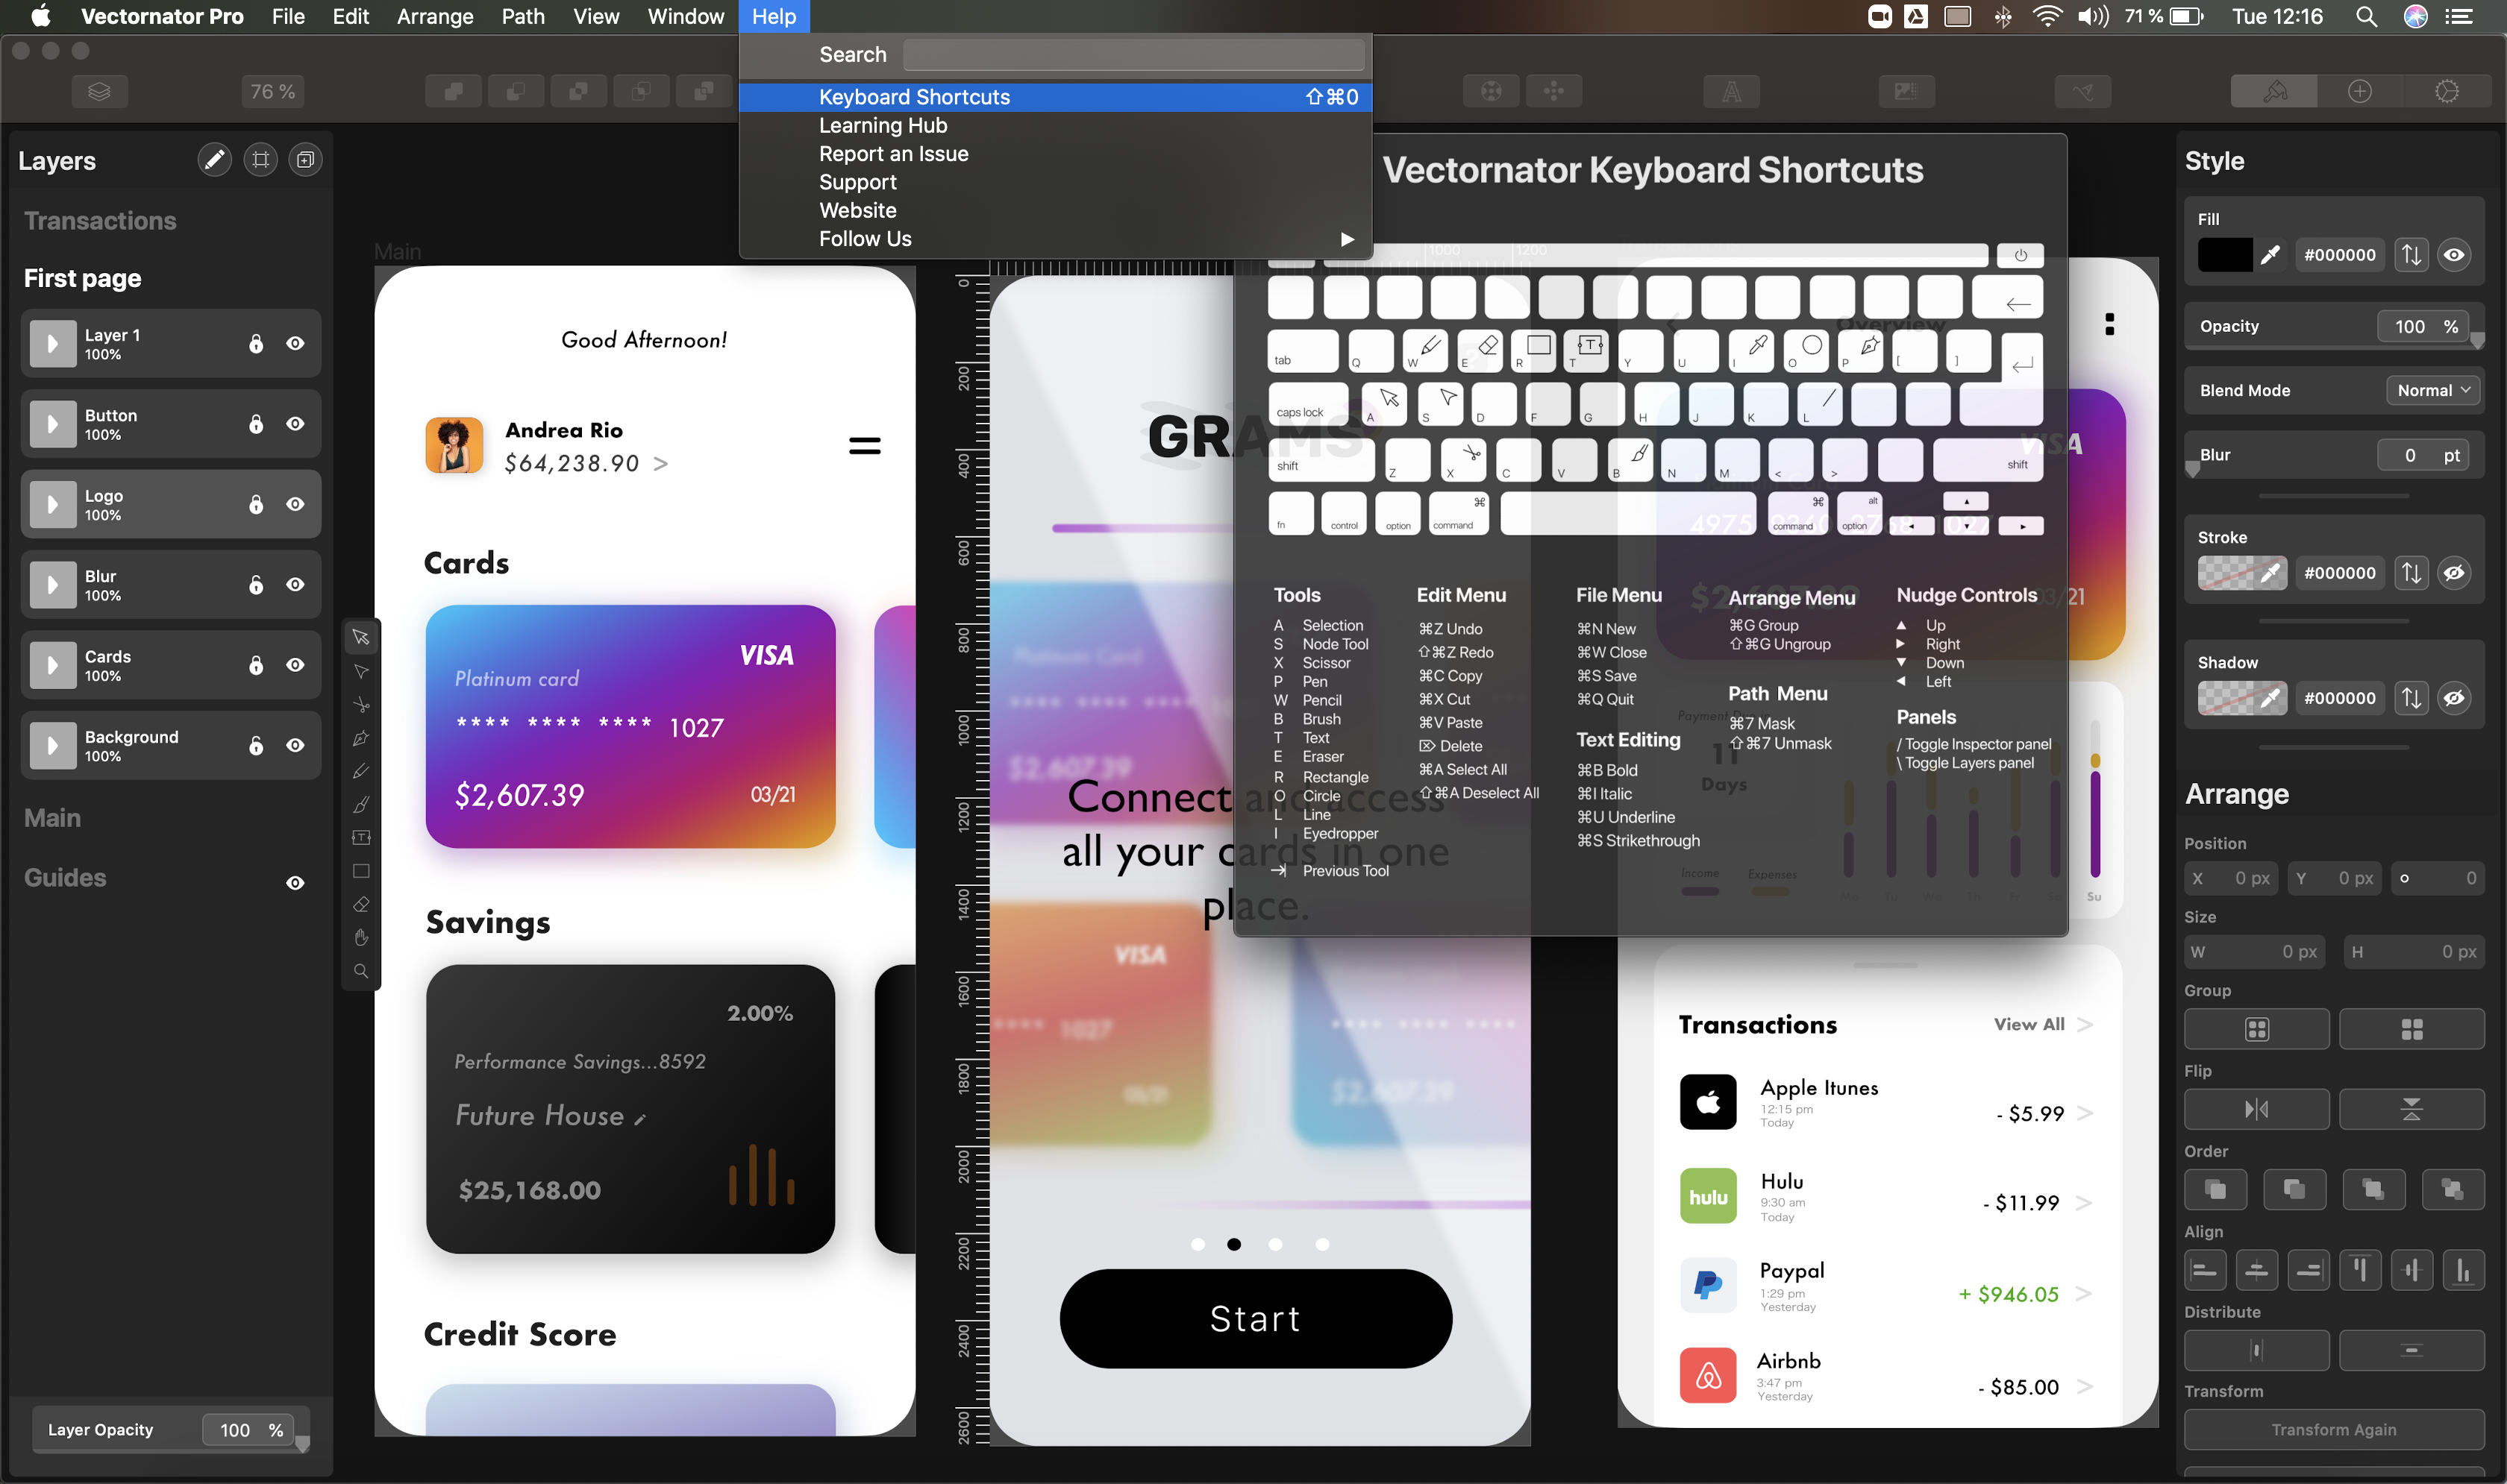Click the align horizontal center icon
The image size is (2507, 1484).
[x=2256, y=1270]
